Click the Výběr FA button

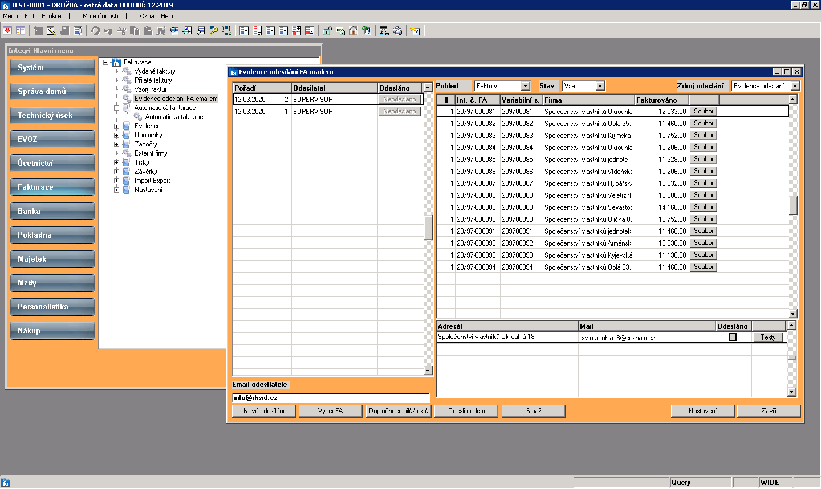[x=331, y=411]
